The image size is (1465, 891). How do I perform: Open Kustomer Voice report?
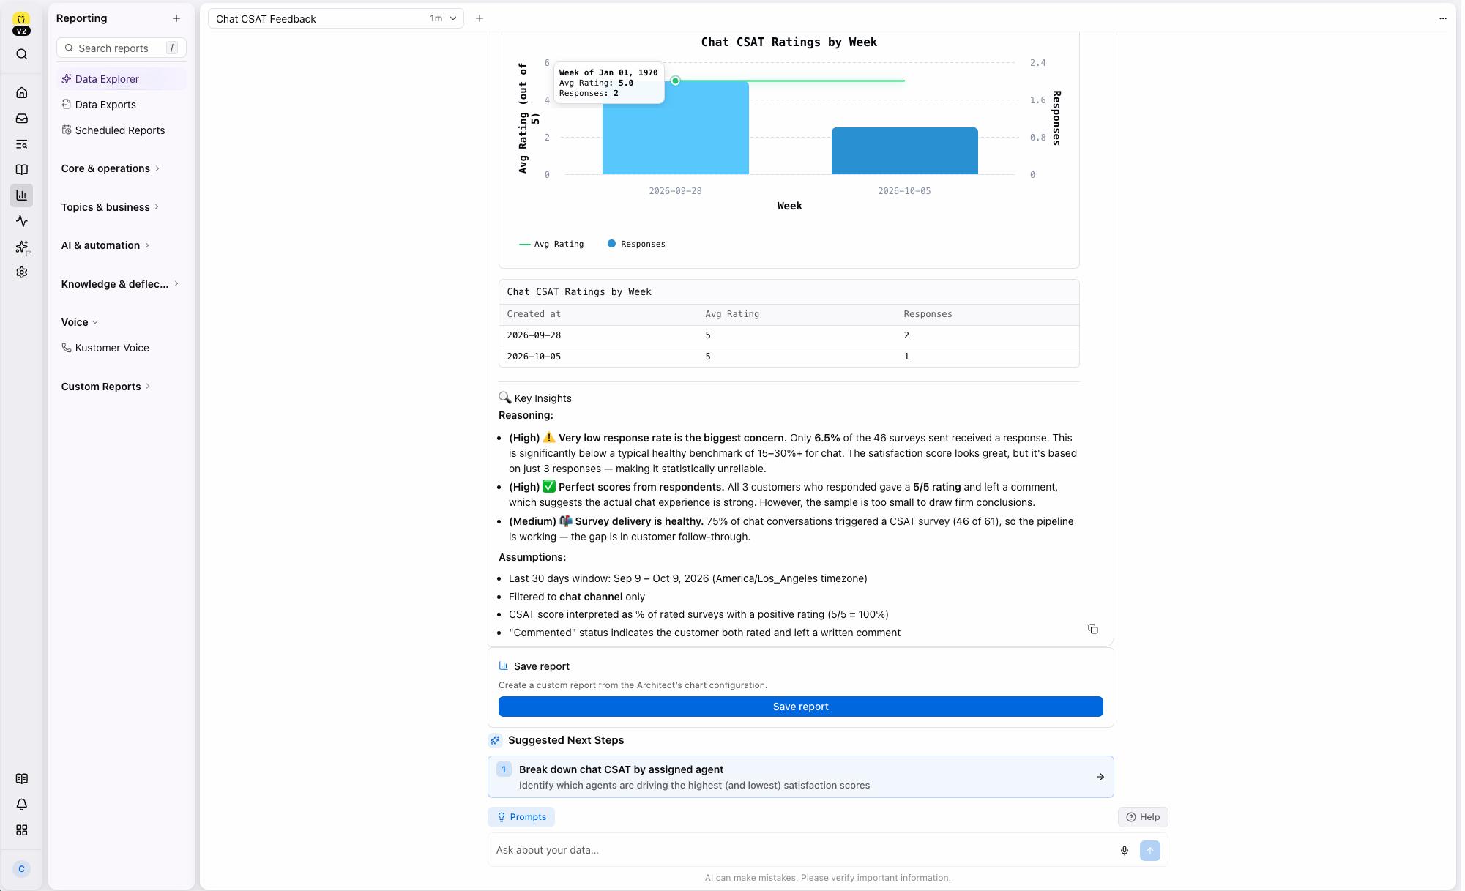pos(122,348)
